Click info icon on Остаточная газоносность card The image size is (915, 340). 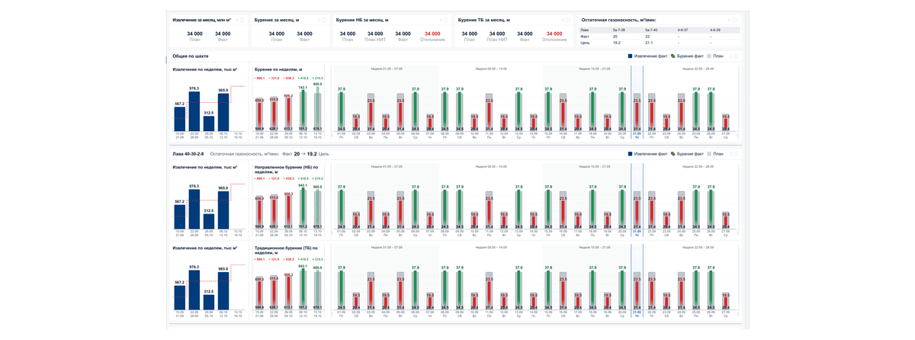tap(734, 20)
